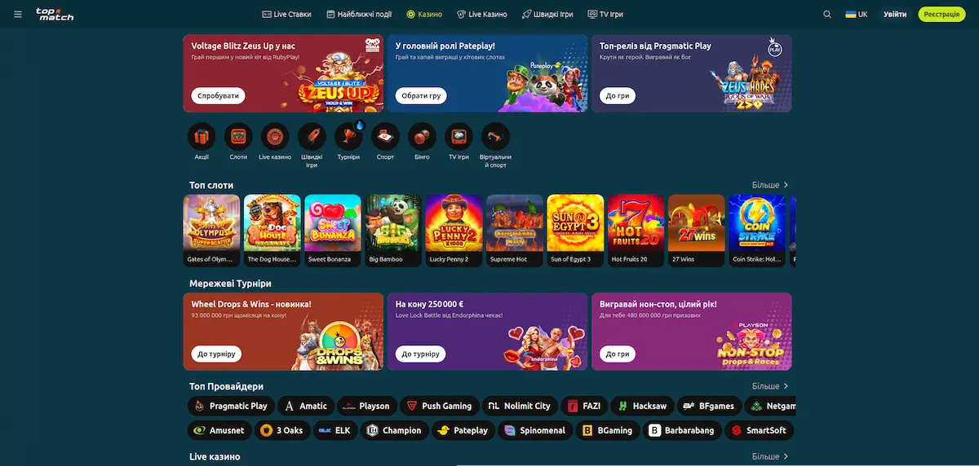Screen dimensions: 979x466
Task: Click the Спробувати button on Zeus banner
Action: [x=218, y=95]
